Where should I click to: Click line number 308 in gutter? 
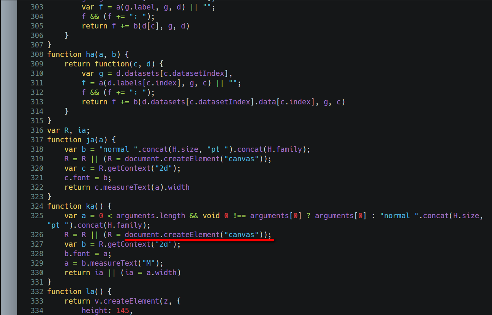[x=37, y=54]
